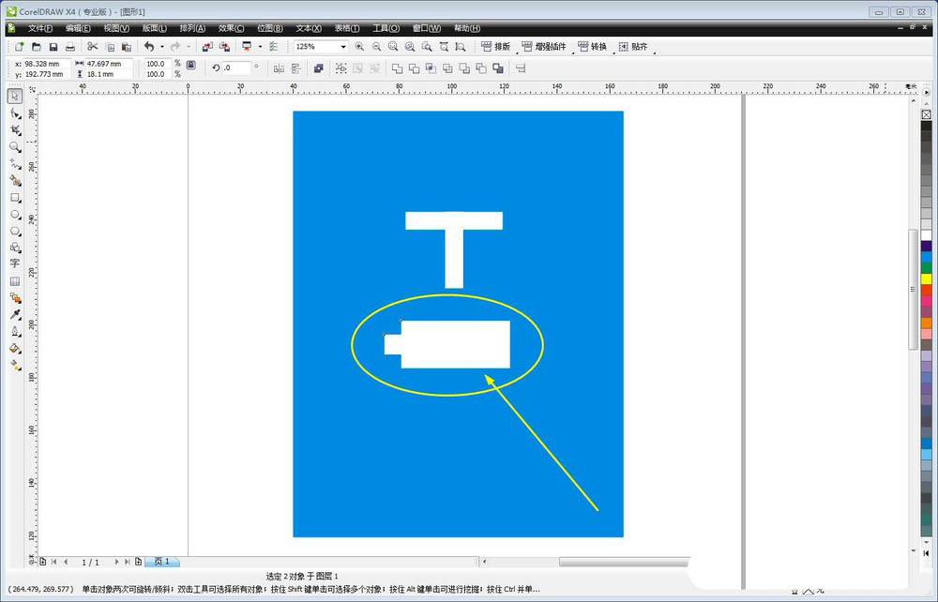The image size is (938, 602).
Task: Click the 排版 toolbar button
Action: [x=495, y=46]
